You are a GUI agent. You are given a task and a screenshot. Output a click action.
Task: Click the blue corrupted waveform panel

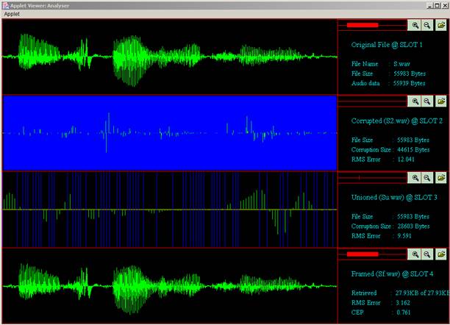(x=170, y=133)
